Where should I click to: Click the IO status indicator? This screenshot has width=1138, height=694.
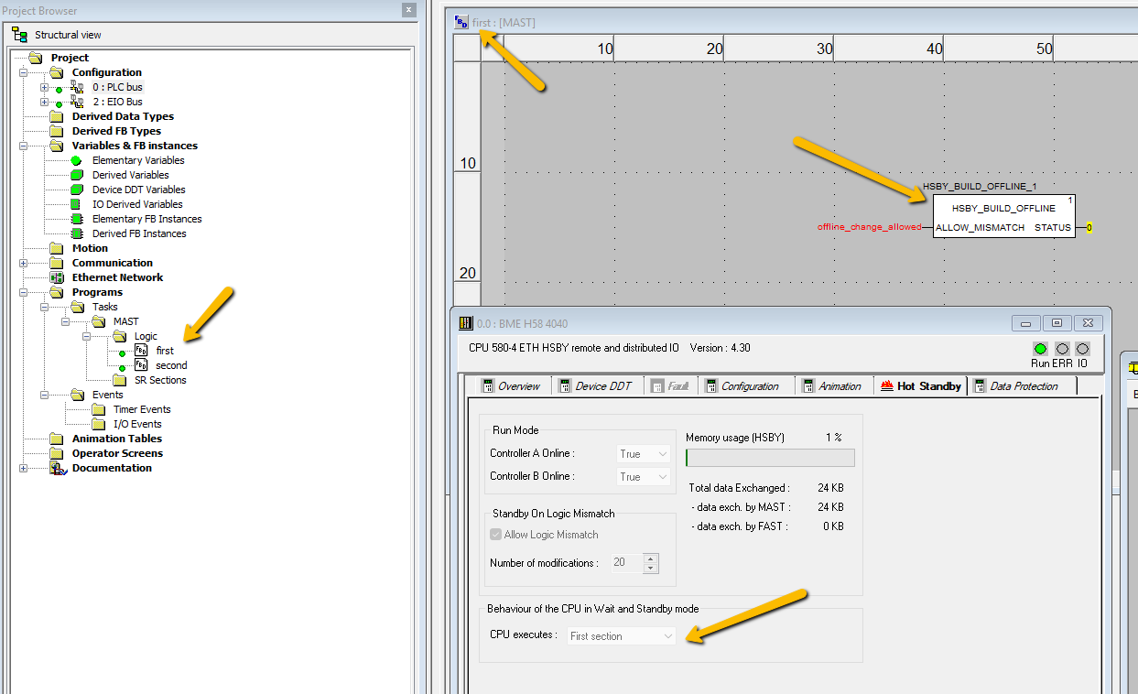pyautogui.click(x=1083, y=349)
